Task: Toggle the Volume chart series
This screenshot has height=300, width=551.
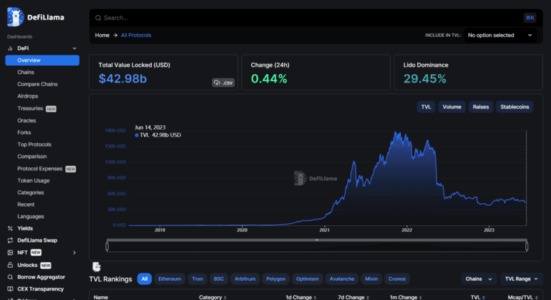Action: [x=452, y=107]
